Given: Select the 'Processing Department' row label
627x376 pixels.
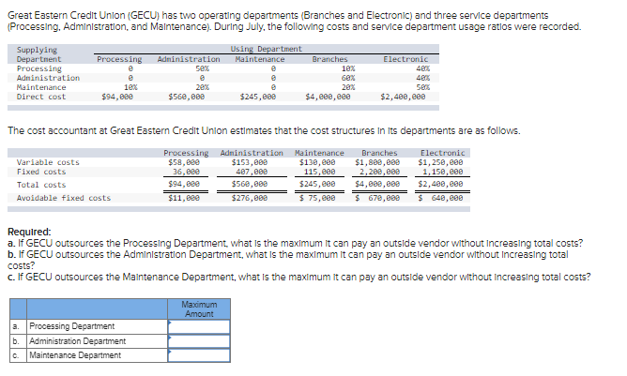Looking at the screenshot, I should [x=72, y=326].
